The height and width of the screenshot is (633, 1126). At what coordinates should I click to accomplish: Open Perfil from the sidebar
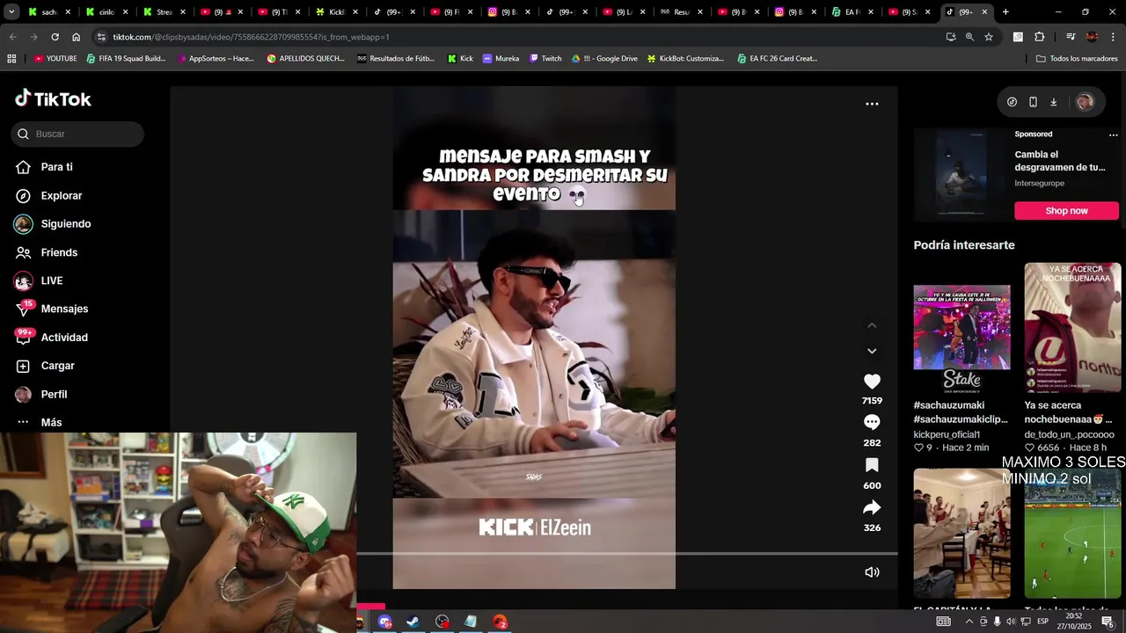click(x=54, y=394)
